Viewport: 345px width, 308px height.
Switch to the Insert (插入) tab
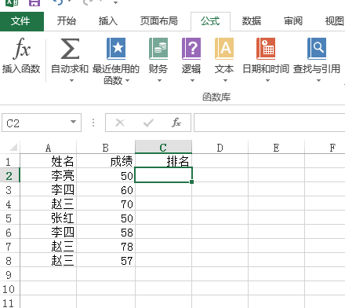pos(108,21)
